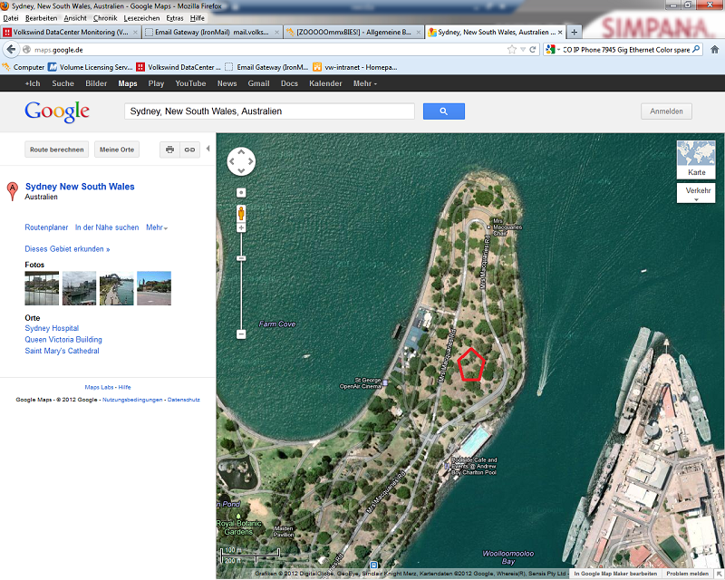
Task: Click Dieses Gebiet erkunden link
Action: coord(67,249)
